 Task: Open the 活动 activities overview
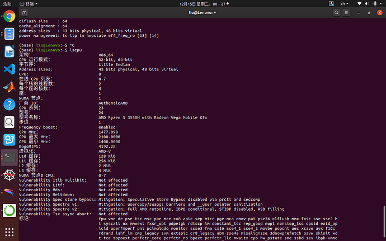pos(7,4)
